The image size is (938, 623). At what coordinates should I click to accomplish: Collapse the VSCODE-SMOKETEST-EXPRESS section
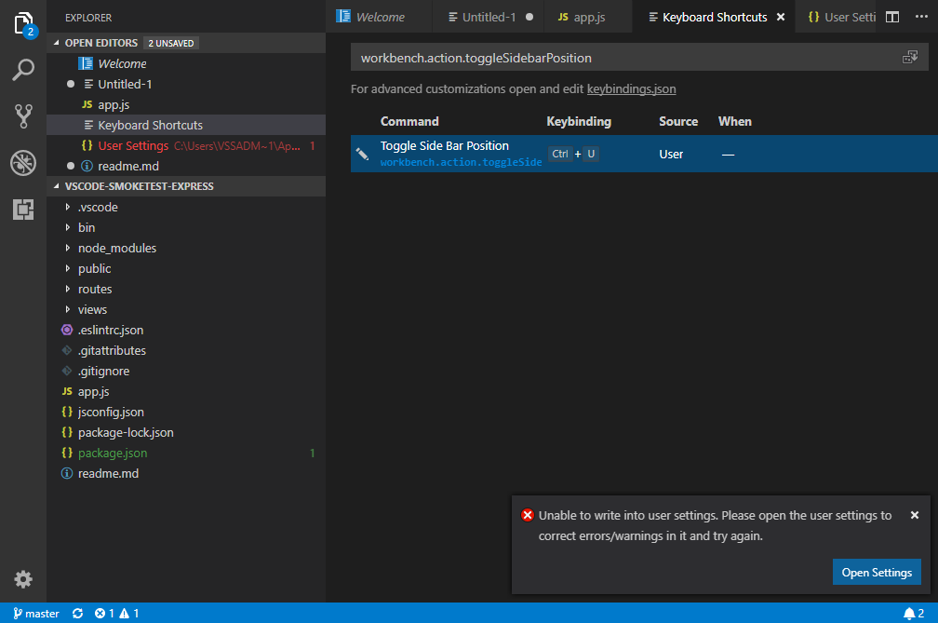pos(57,186)
